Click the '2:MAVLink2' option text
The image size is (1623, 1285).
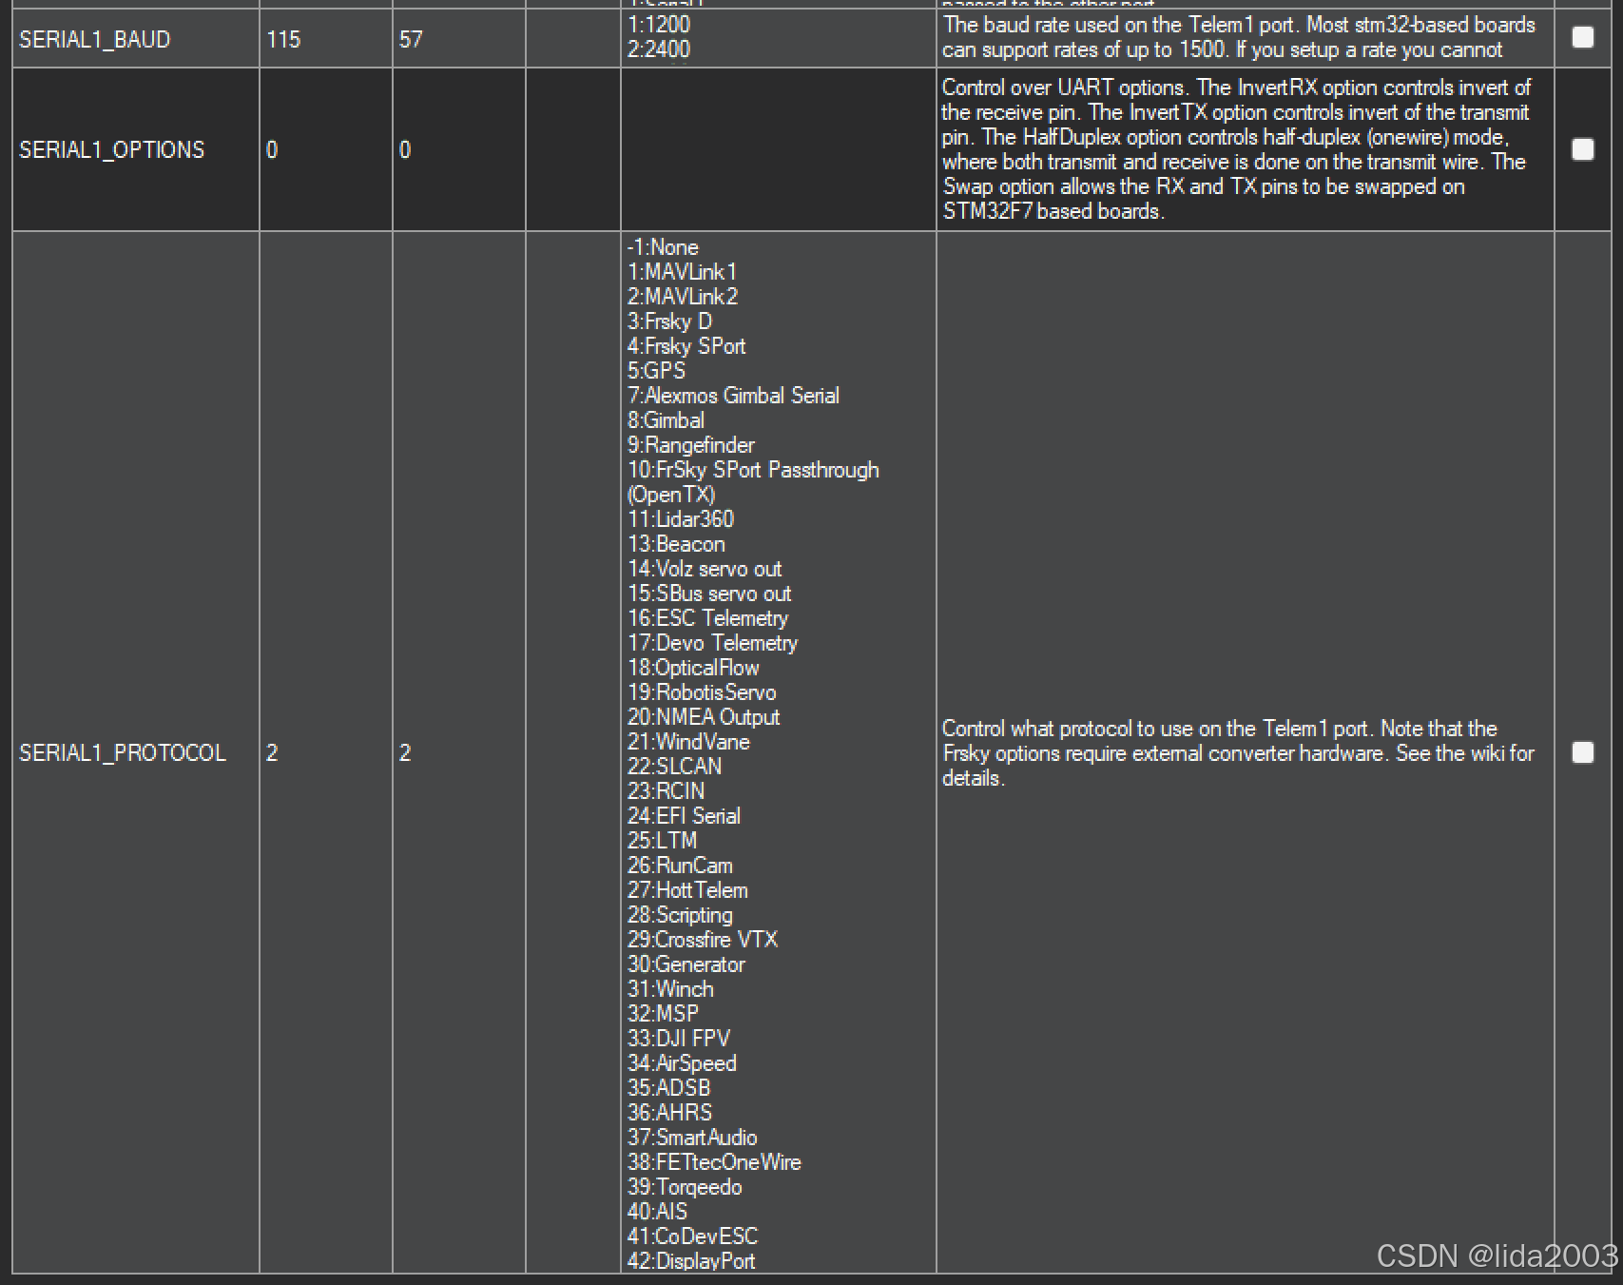pos(683,297)
